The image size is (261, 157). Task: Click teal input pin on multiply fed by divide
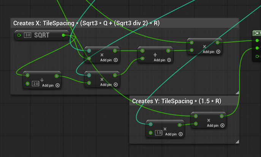[x=89, y=75]
